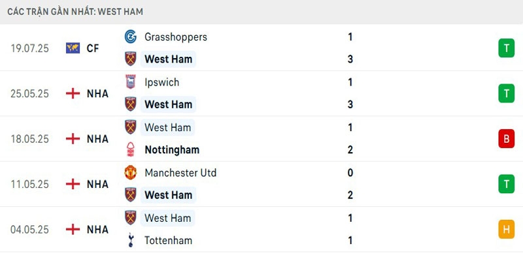This screenshot has width=523, height=261.
Task: Open the Grasshoppers team link
Action: [x=175, y=37]
